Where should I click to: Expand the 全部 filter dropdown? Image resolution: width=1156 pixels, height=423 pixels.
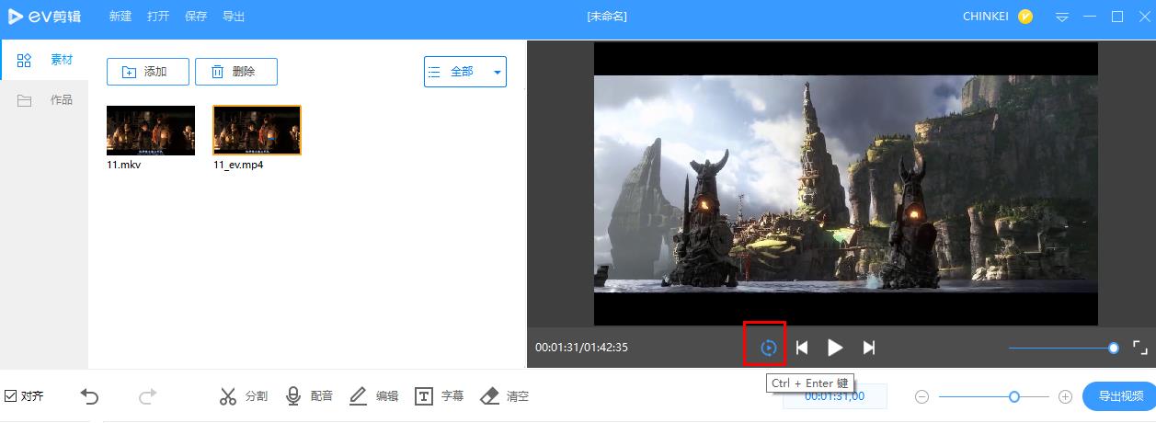click(x=464, y=72)
